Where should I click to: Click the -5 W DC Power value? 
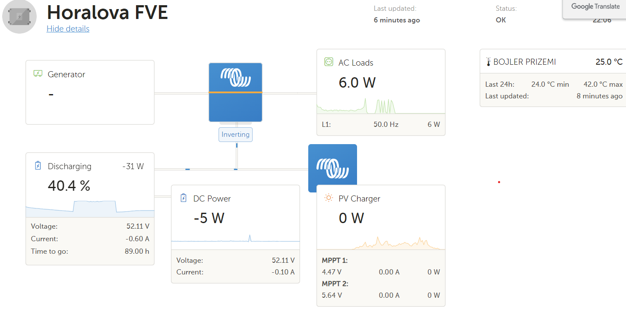pos(209,218)
